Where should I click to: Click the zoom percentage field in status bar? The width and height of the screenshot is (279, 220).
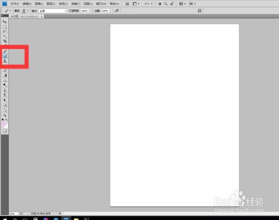tap(13, 214)
